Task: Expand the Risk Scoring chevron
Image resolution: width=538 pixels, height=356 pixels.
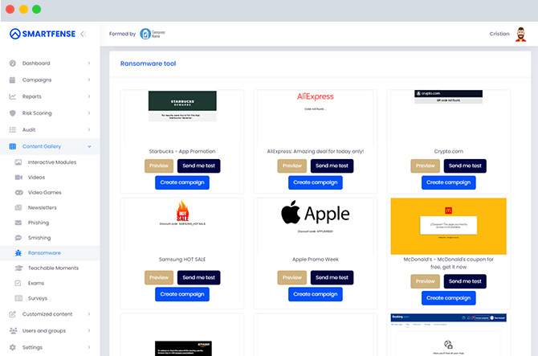Action: pyautogui.click(x=89, y=113)
